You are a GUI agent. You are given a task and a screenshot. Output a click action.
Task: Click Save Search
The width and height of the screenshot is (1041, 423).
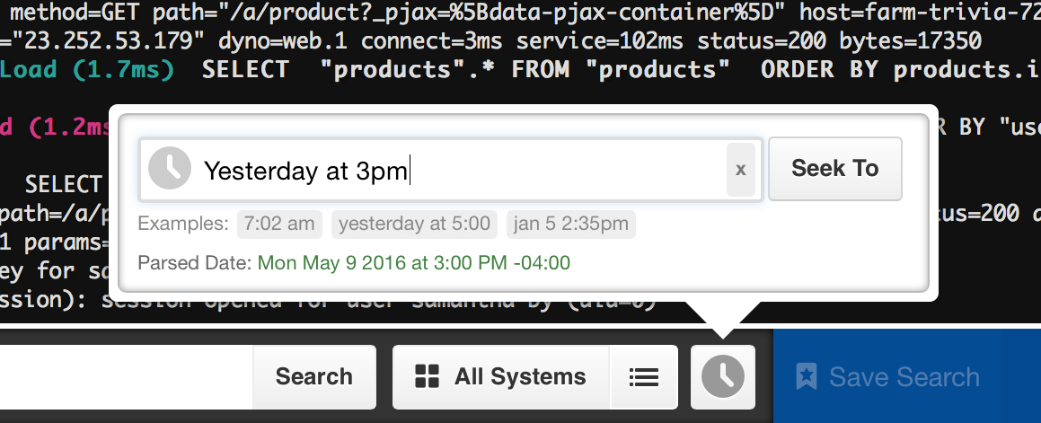point(889,376)
